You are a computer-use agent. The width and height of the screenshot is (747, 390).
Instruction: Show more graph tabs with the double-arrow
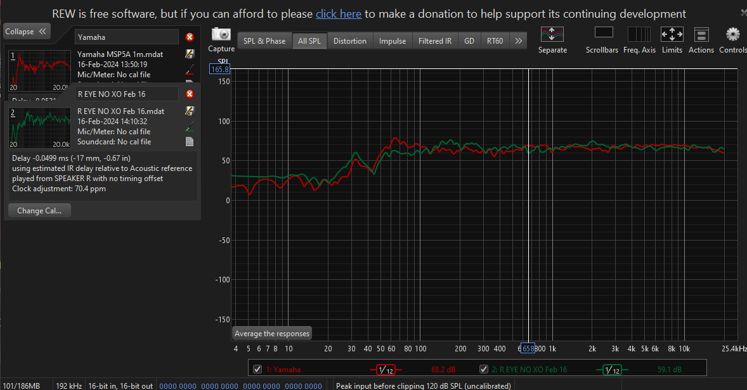point(518,41)
